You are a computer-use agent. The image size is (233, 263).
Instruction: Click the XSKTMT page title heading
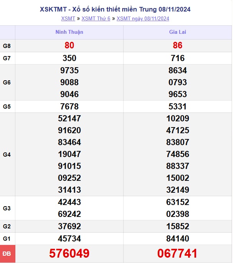tap(116, 9)
